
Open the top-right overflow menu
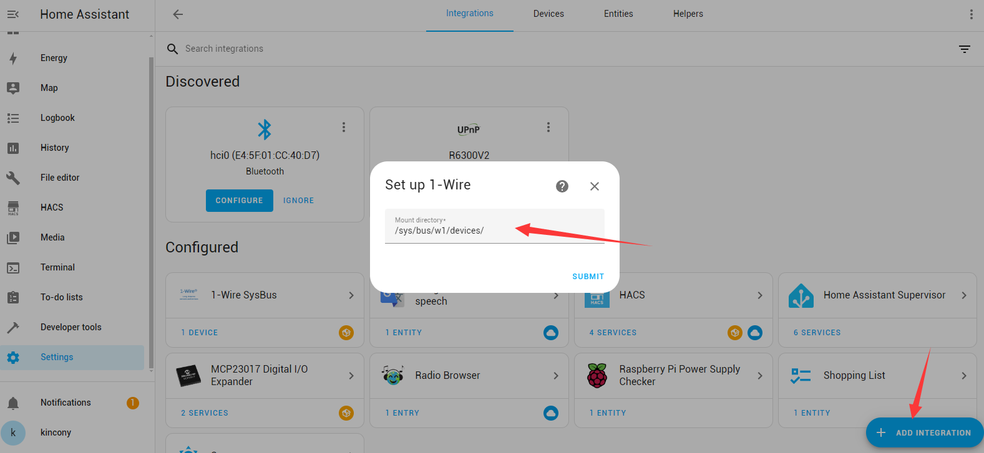pos(971,14)
